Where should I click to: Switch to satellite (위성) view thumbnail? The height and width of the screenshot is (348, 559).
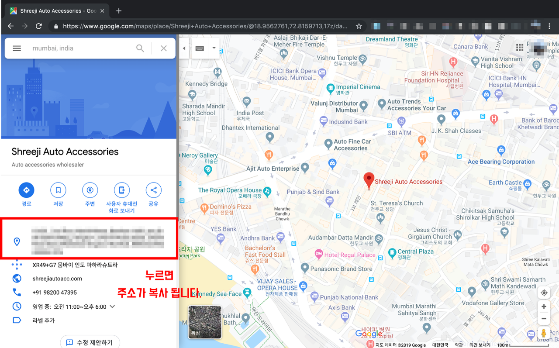(205, 322)
